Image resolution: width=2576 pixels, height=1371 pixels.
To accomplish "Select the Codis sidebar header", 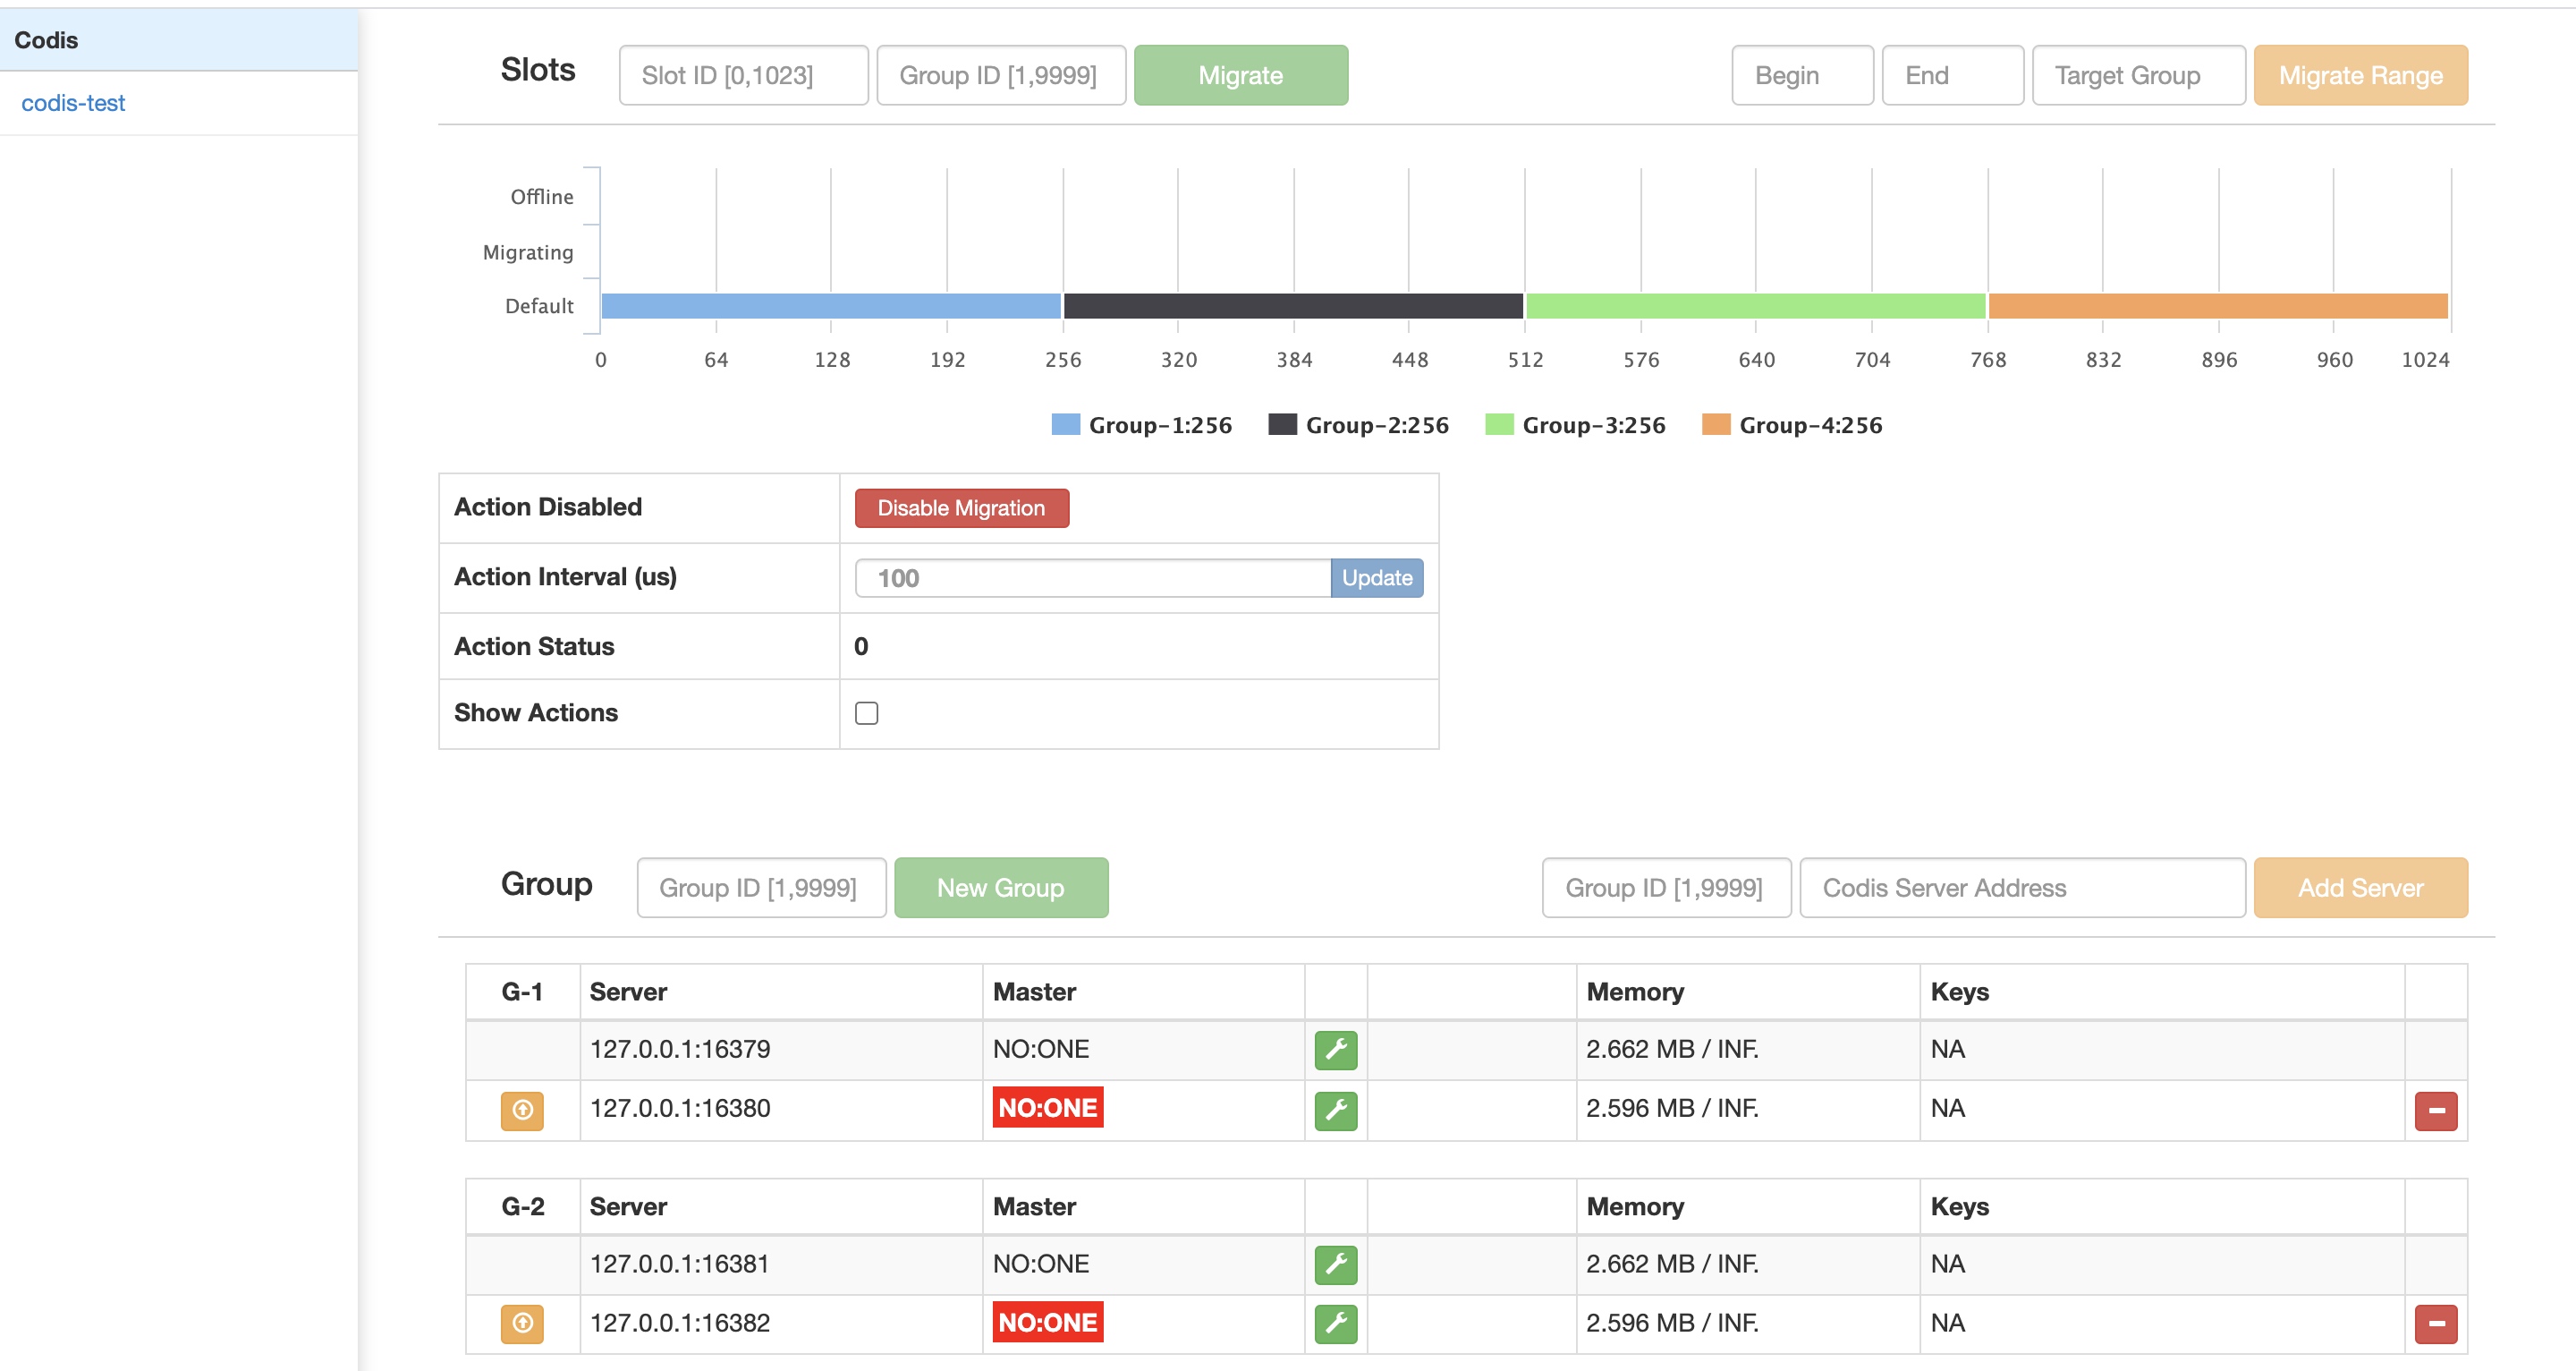I will pyautogui.click(x=46, y=40).
